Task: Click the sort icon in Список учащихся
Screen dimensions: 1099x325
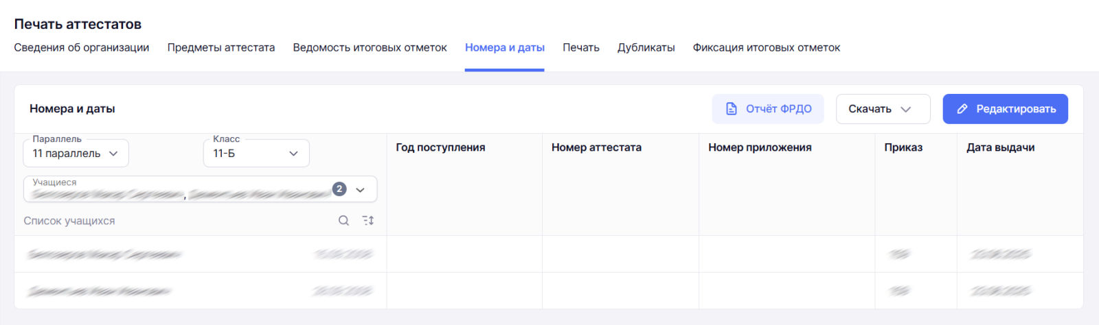Action: [x=368, y=220]
